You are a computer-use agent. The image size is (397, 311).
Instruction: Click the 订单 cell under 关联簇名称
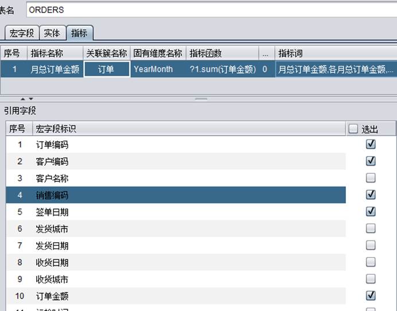pyautogui.click(x=107, y=69)
